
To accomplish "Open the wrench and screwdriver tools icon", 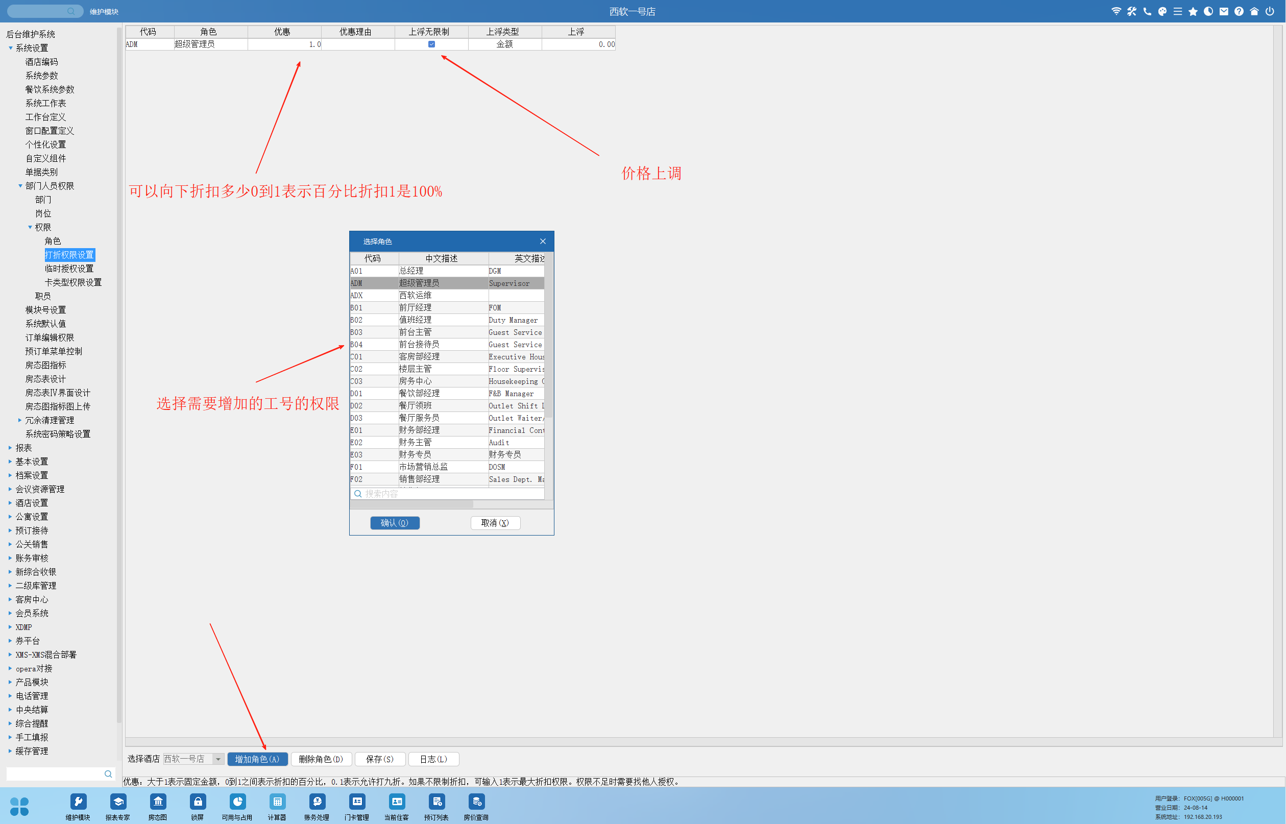I will pyautogui.click(x=1132, y=11).
